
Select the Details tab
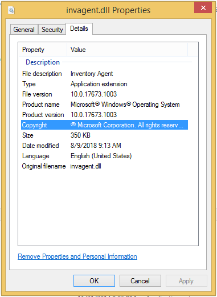click(x=79, y=29)
